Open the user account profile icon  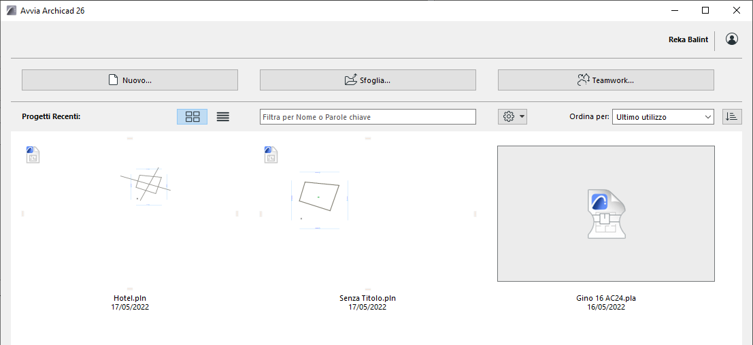pos(732,39)
